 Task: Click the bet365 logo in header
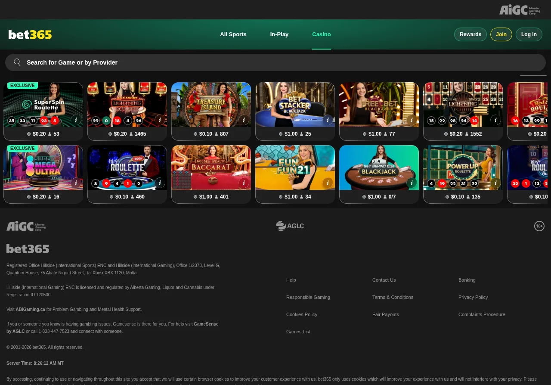coord(30,34)
